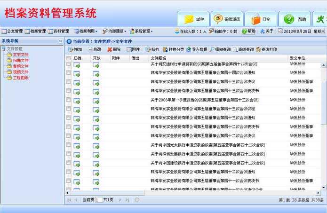Click 查询打印 query print tool
The image size is (327, 213).
tap(266, 49)
